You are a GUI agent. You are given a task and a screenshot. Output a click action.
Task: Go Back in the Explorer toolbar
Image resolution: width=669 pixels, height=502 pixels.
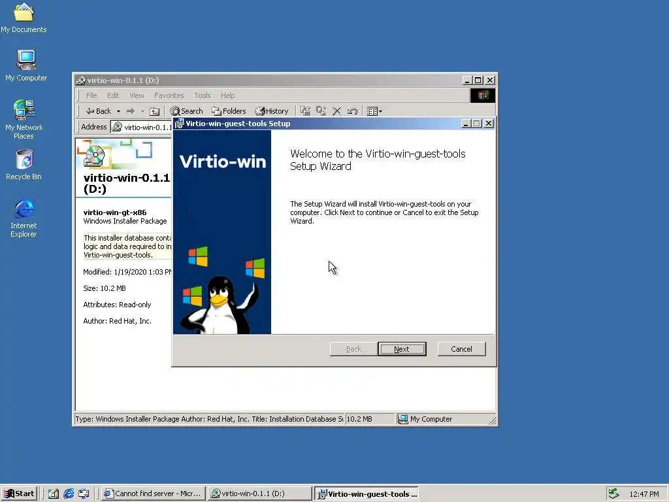tap(99, 111)
